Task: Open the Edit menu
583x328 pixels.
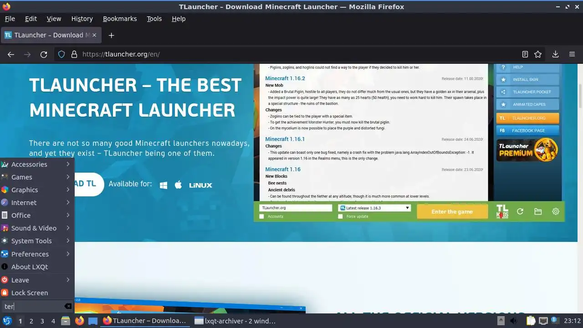Action: [31, 19]
